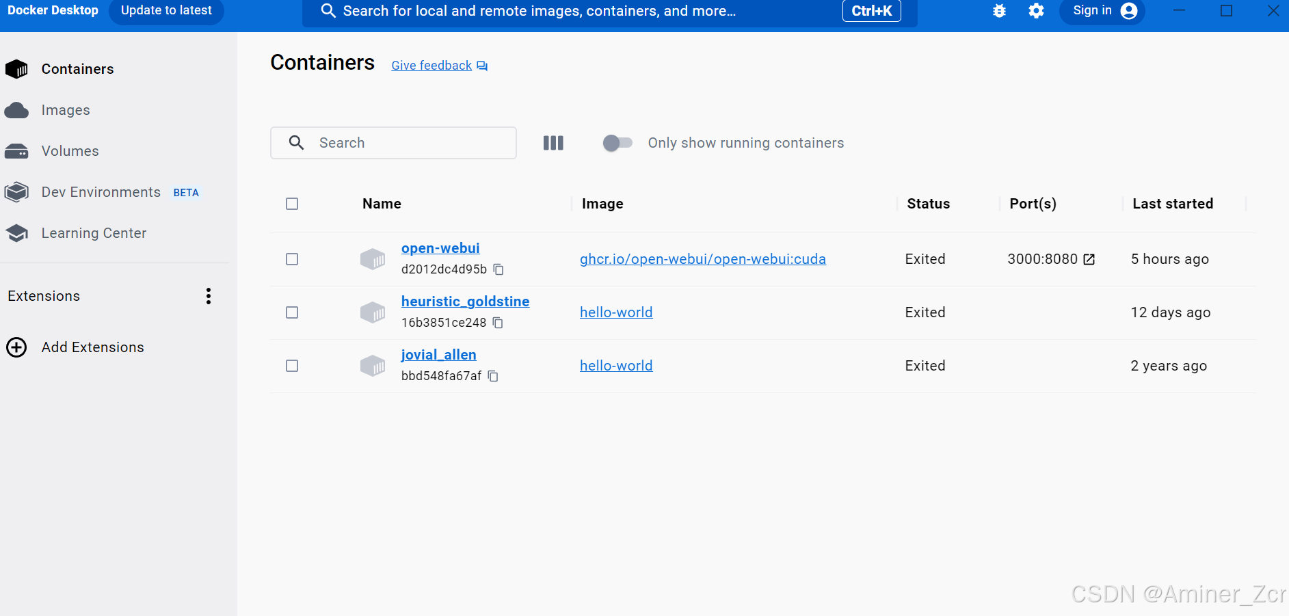Open the Images sidebar section
This screenshot has height=616, width=1289.
(x=65, y=110)
